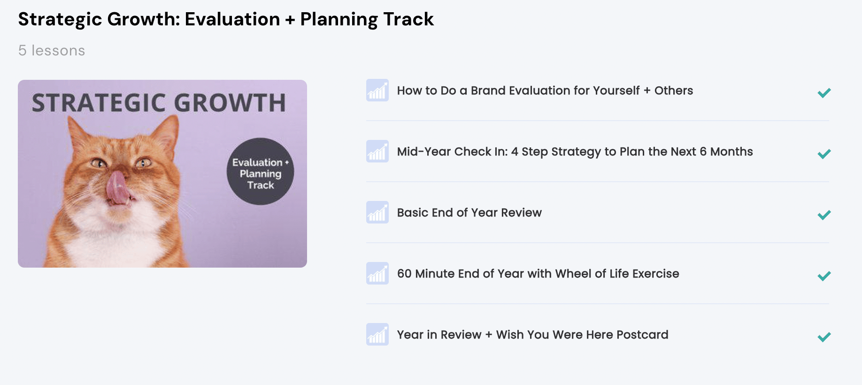Open How to Do a Brand Evaluation lesson
The width and height of the screenshot is (862, 385).
tap(545, 91)
